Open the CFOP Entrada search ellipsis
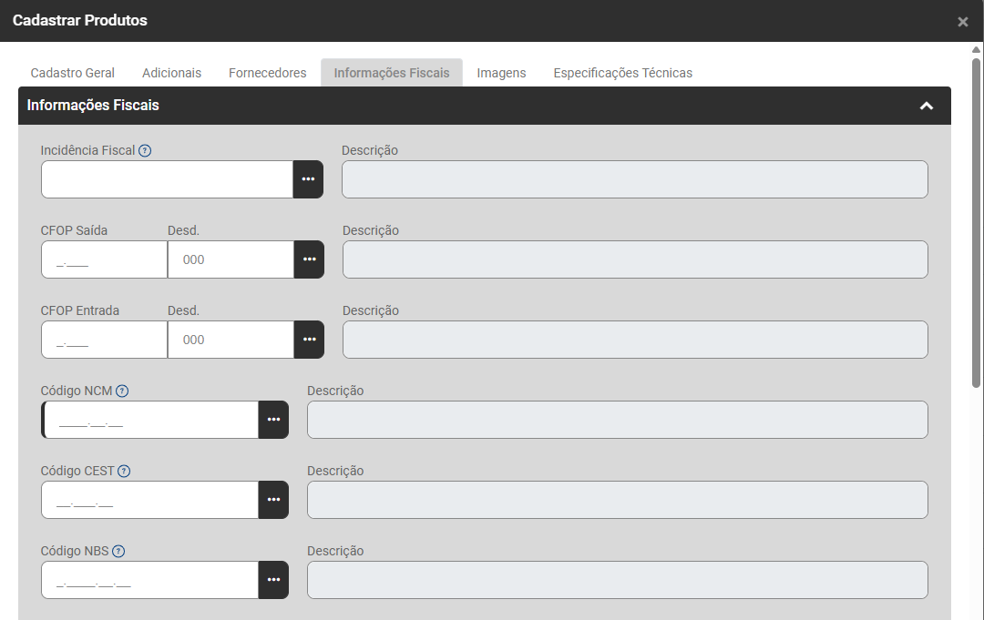984x620 pixels. [x=309, y=340]
